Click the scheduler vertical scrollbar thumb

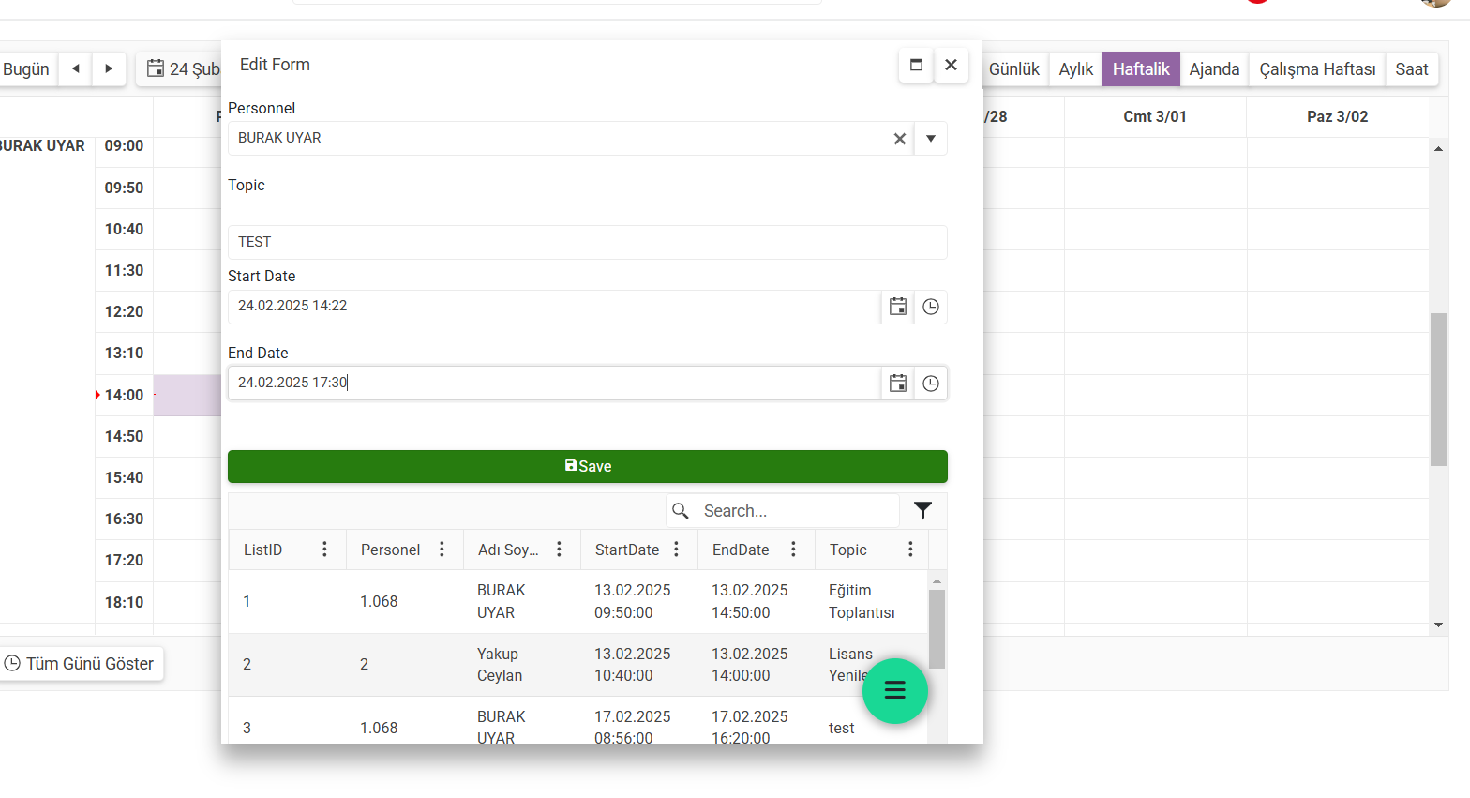(x=1438, y=389)
